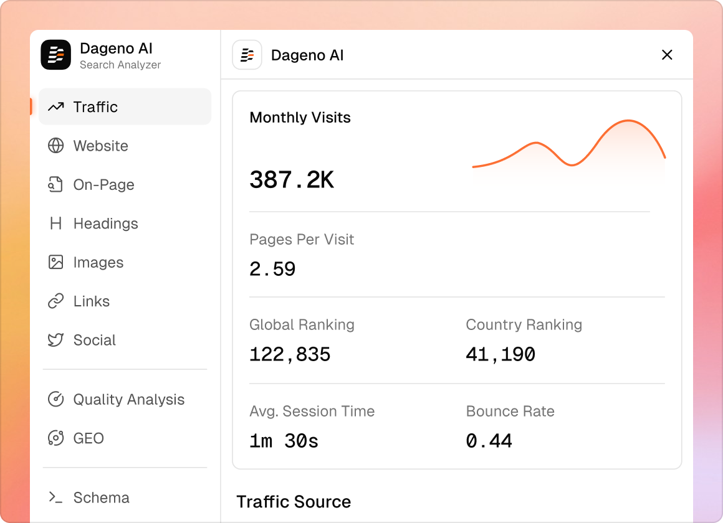Click the Website globe icon
The image size is (723, 523).
tap(56, 146)
